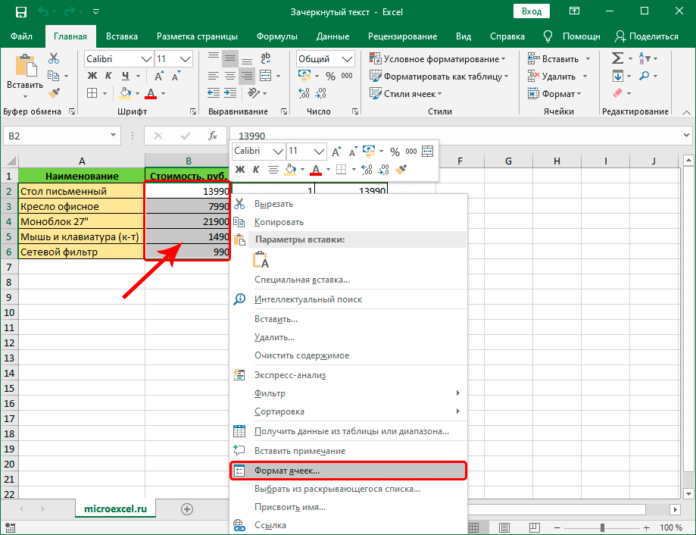Click the microexcel.ru sheet tab
The image size is (696, 535).
click(x=115, y=508)
